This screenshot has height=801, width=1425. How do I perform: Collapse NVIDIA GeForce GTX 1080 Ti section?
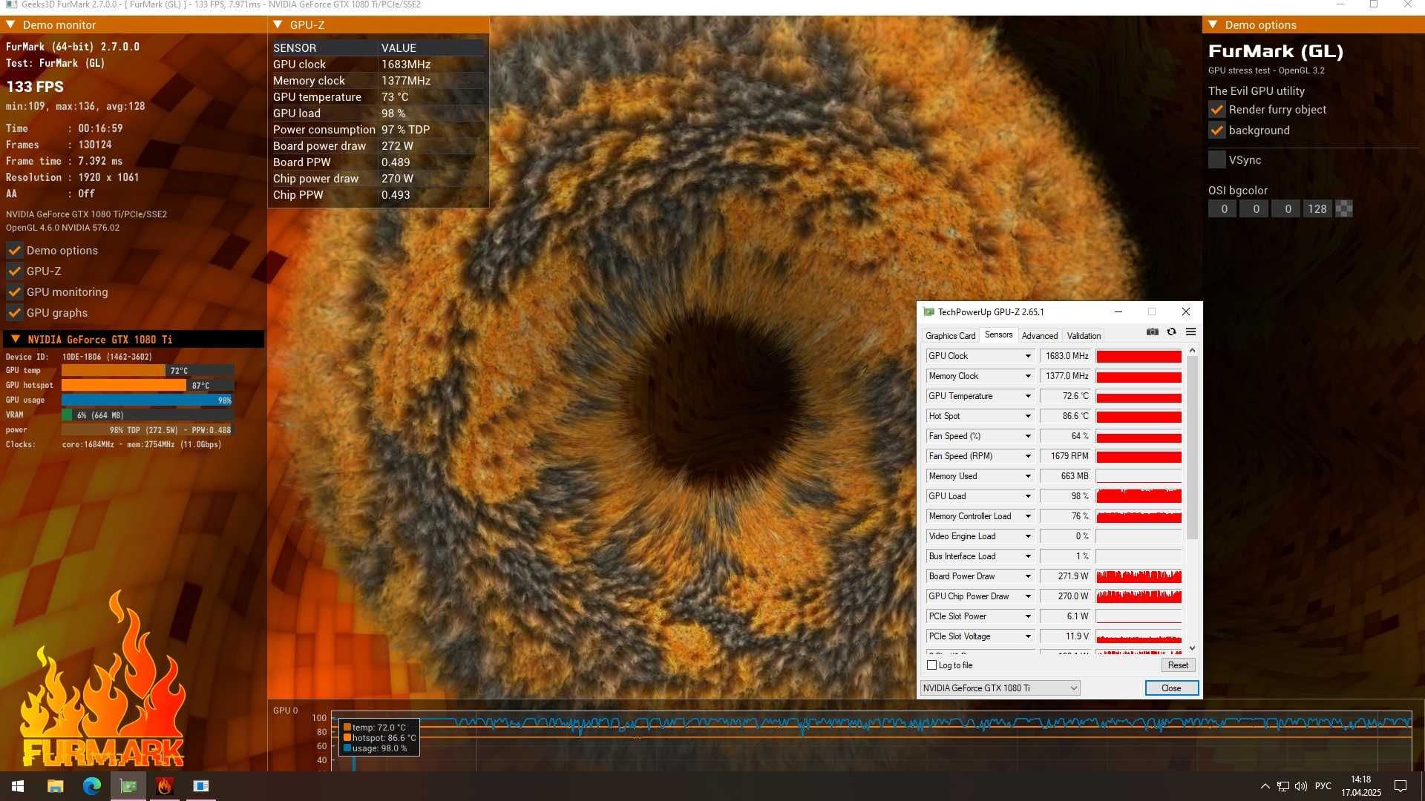(x=15, y=339)
